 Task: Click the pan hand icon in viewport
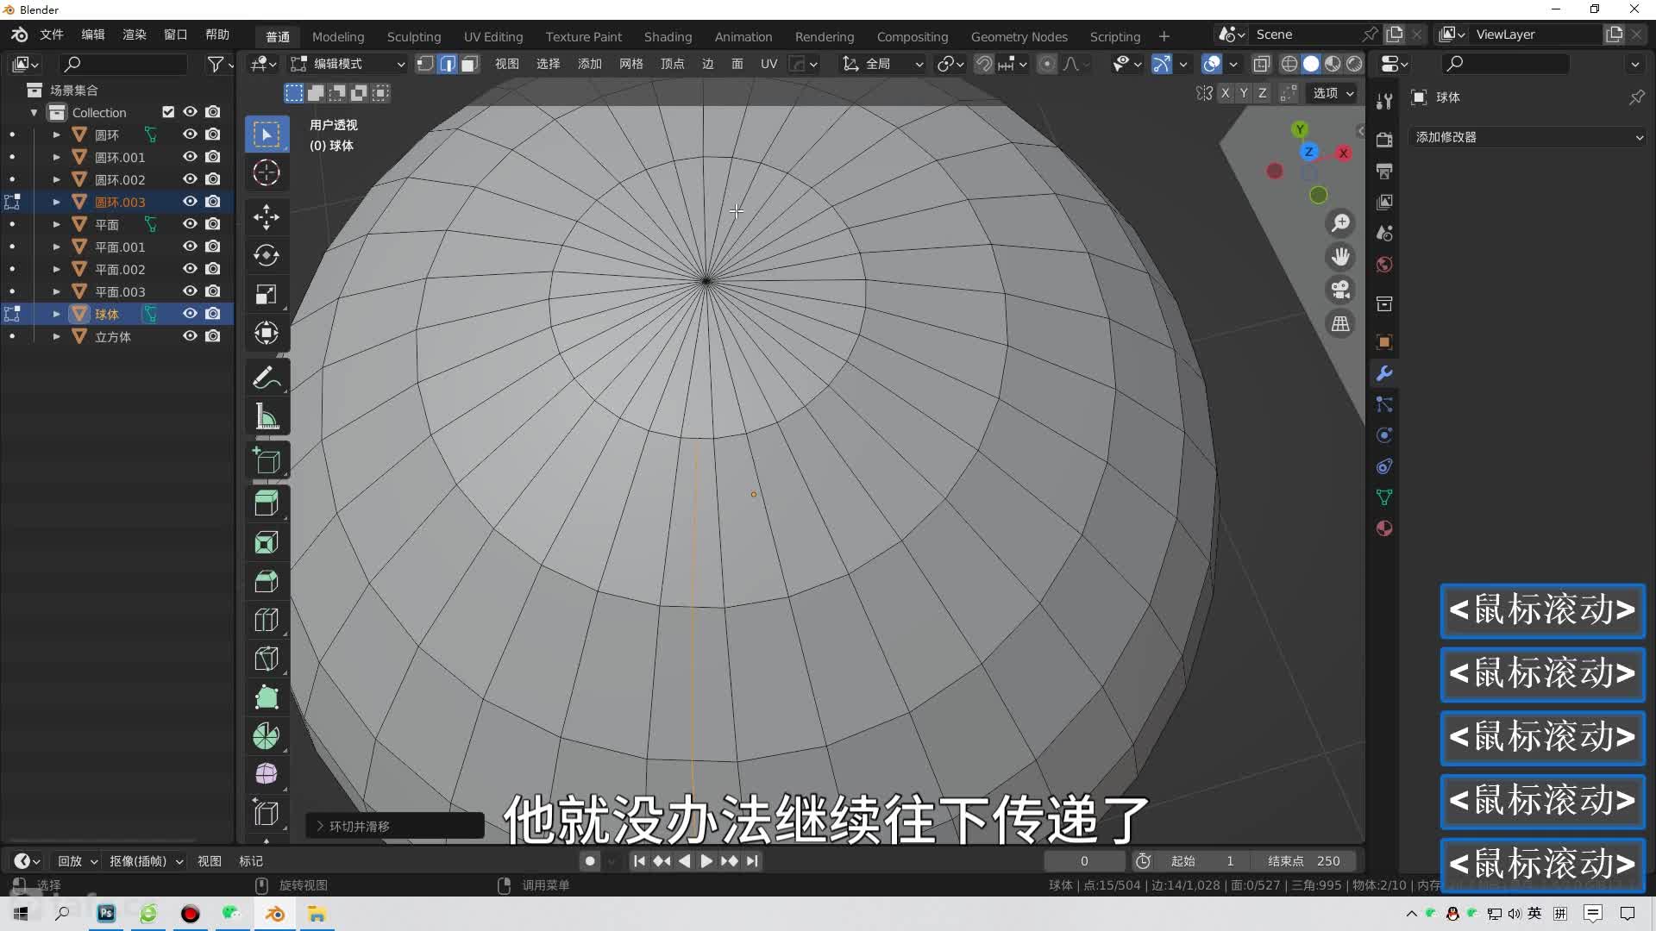[1340, 257]
